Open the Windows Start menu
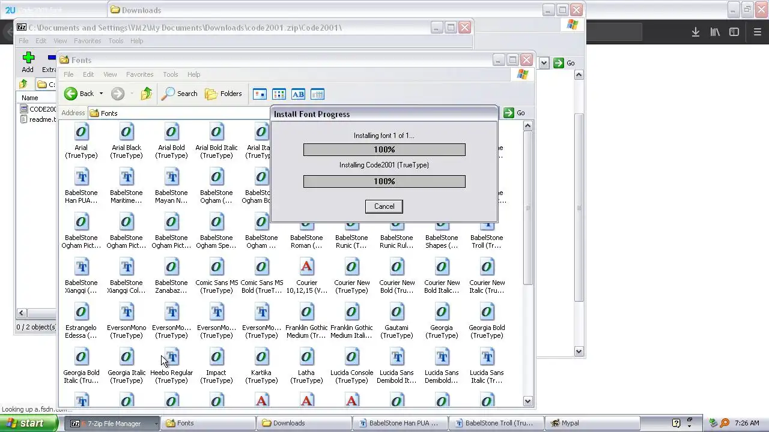Viewport: 769px width, 432px height. pyautogui.click(x=29, y=423)
